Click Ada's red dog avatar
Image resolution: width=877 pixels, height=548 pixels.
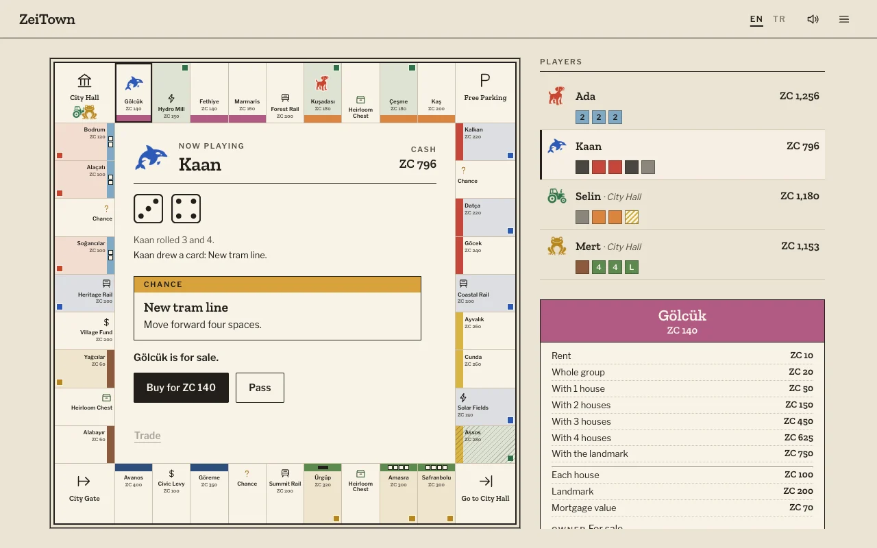point(557,96)
